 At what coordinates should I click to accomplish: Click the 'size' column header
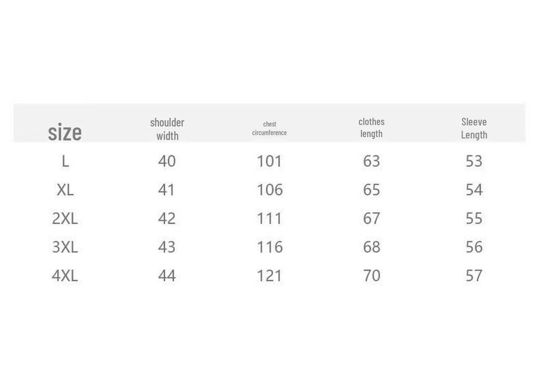click(x=65, y=132)
